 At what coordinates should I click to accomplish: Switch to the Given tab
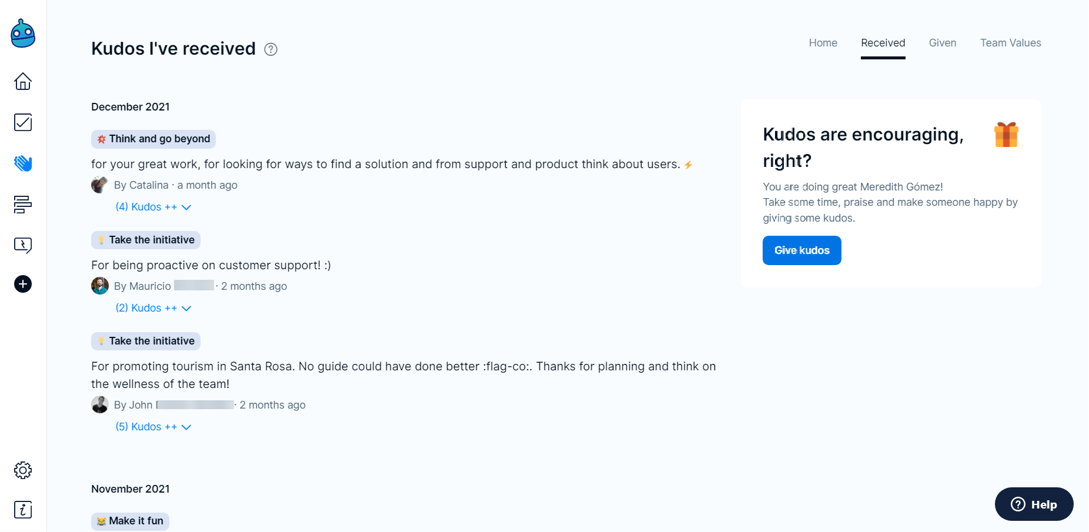[942, 43]
